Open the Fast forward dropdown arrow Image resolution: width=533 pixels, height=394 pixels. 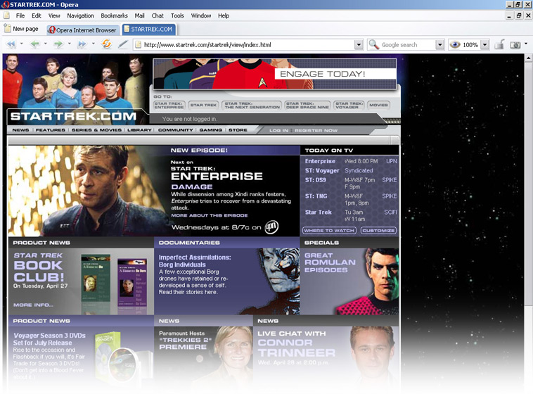coord(93,44)
